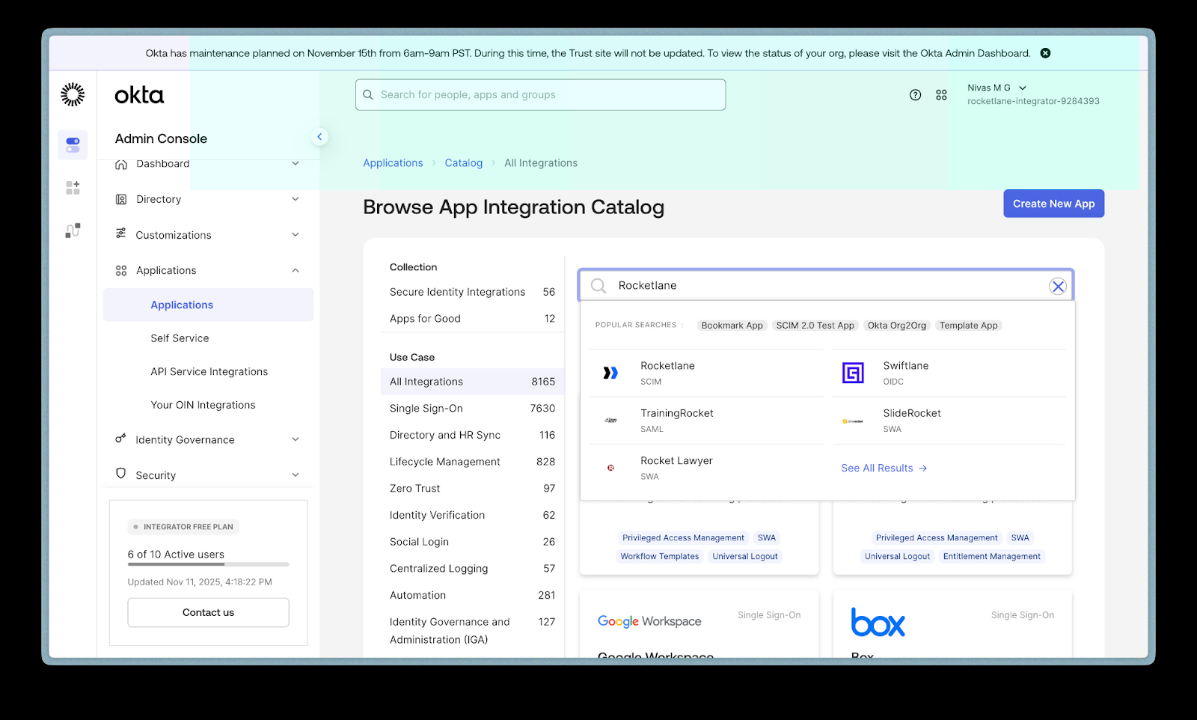This screenshot has height=720, width=1197.
Task: Choose SCIM 2.0 Test App popular search
Action: click(x=815, y=326)
